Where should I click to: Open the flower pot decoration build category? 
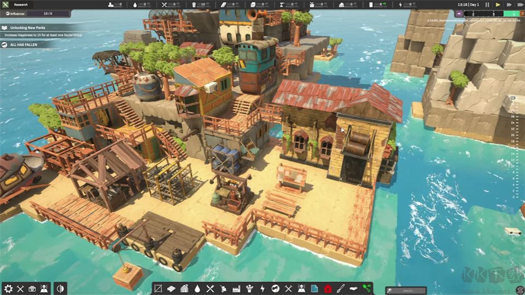(x=249, y=288)
